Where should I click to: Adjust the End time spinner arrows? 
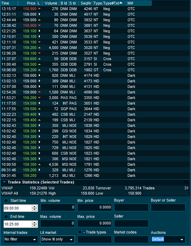(35, 224)
